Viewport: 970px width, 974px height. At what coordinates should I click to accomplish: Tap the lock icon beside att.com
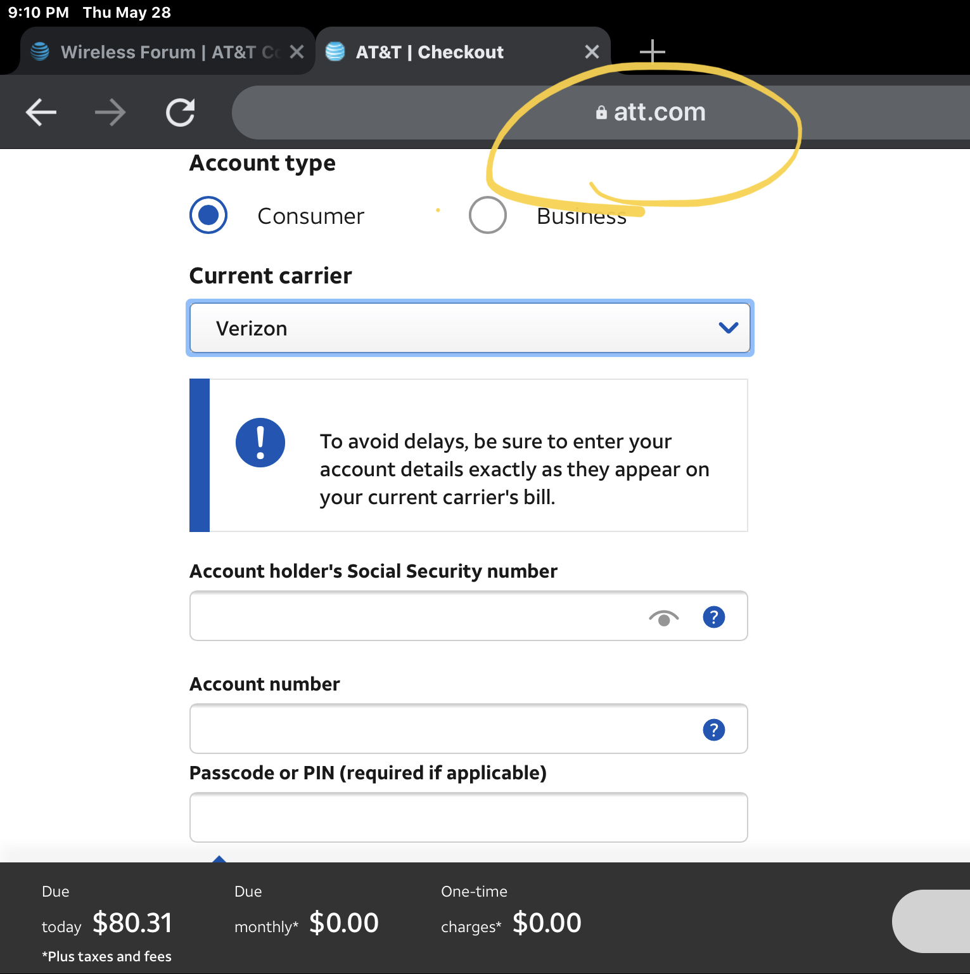click(x=601, y=113)
